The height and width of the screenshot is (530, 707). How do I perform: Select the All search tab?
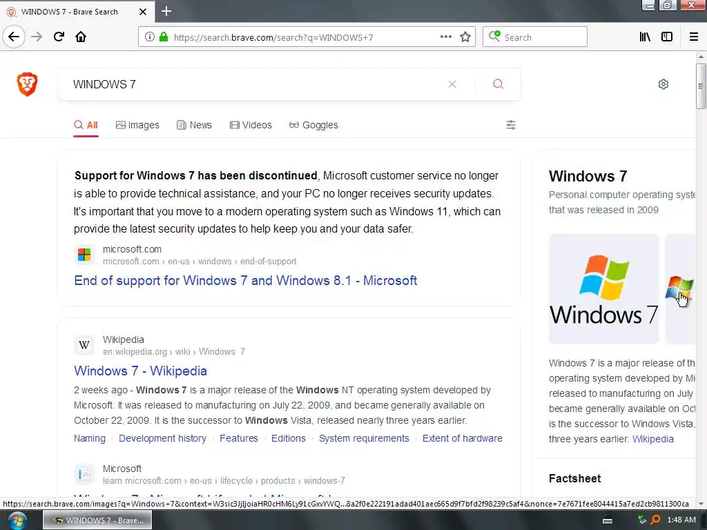click(86, 125)
